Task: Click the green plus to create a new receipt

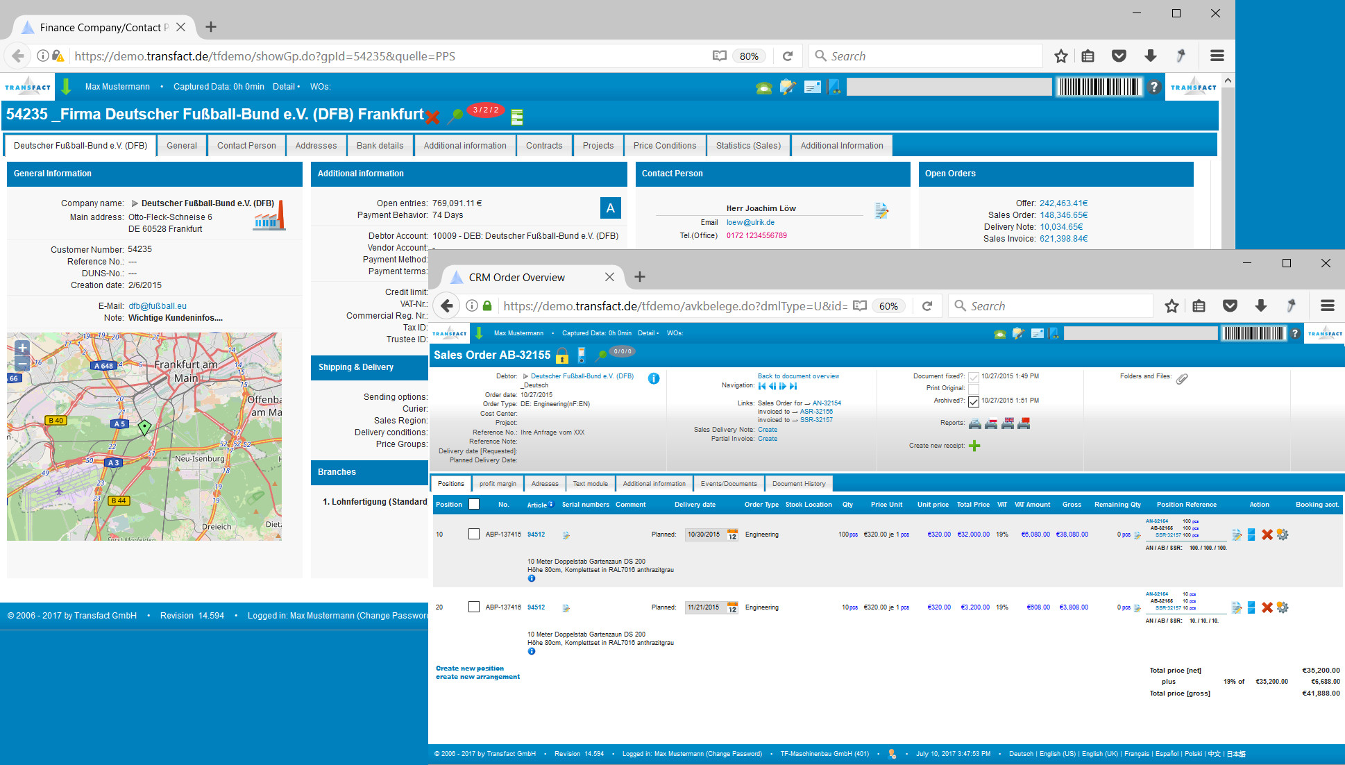Action: pyautogui.click(x=974, y=446)
